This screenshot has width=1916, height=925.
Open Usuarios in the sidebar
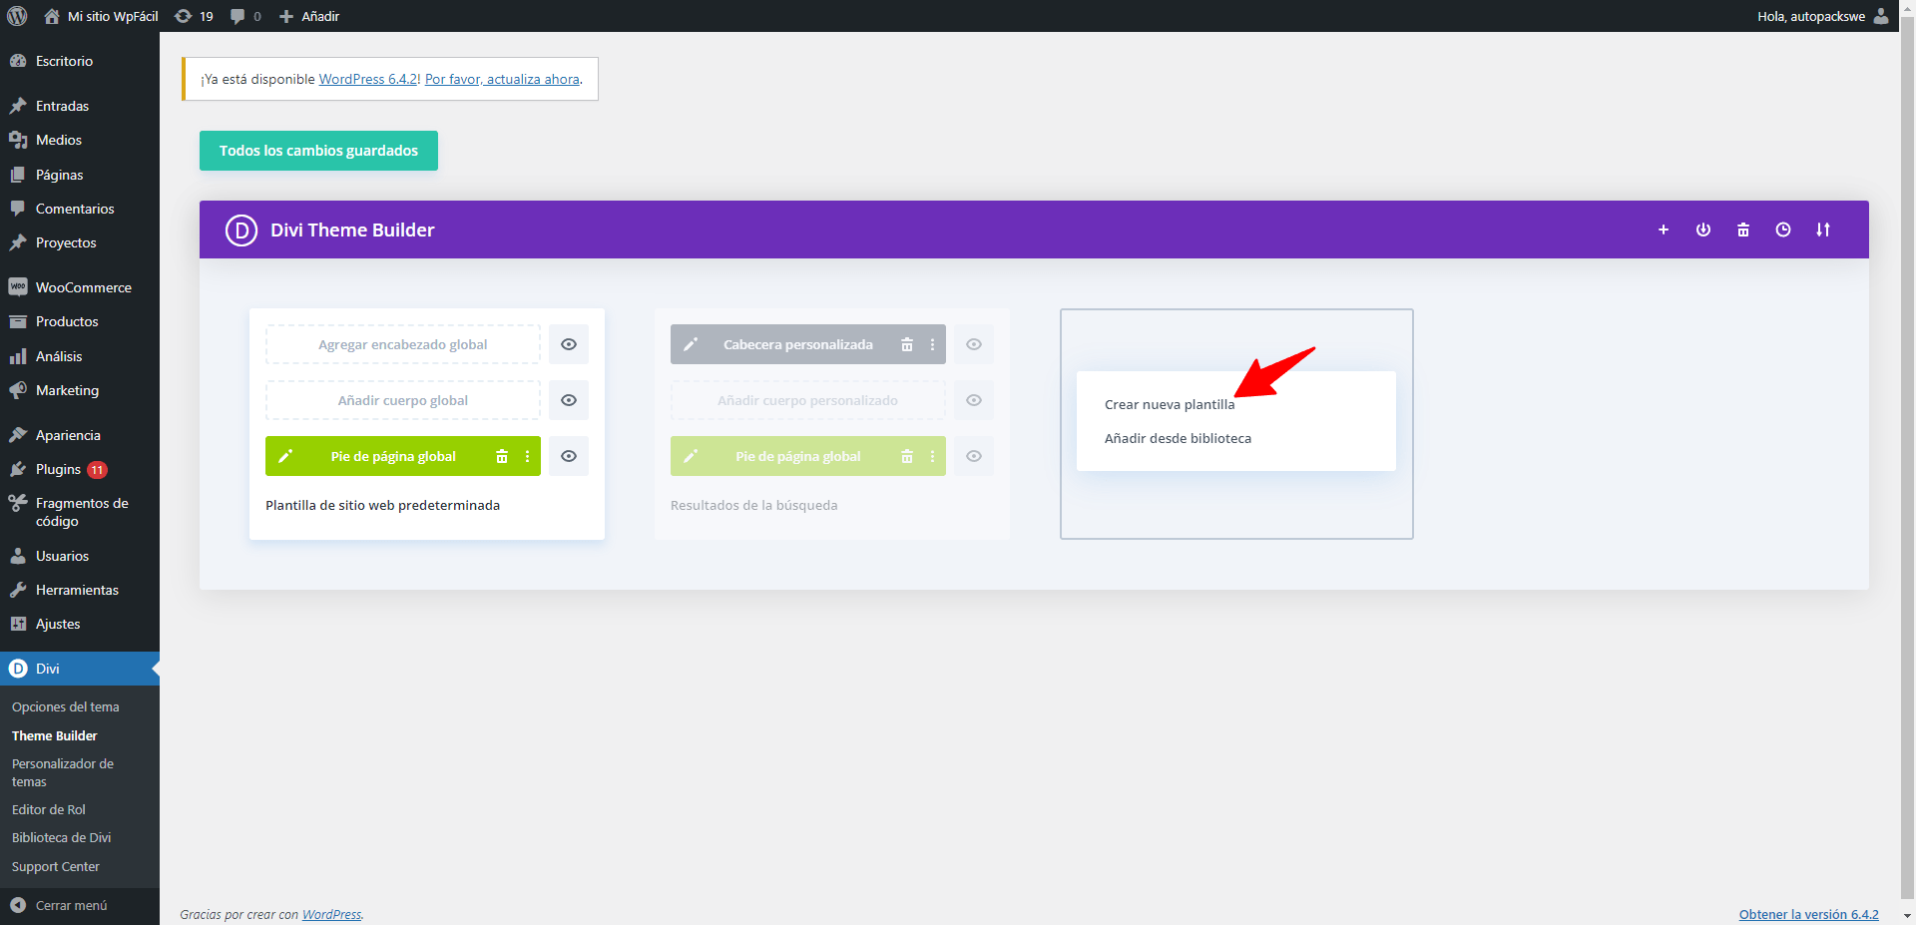click(x=80, y=556)
